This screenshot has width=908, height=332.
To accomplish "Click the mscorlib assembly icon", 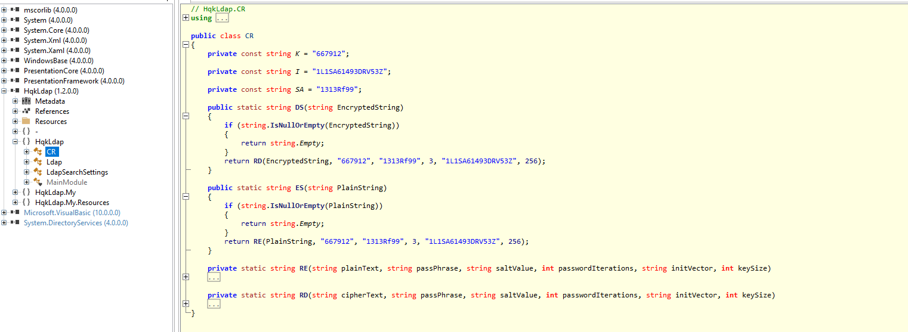I will [x=15, y=10].
